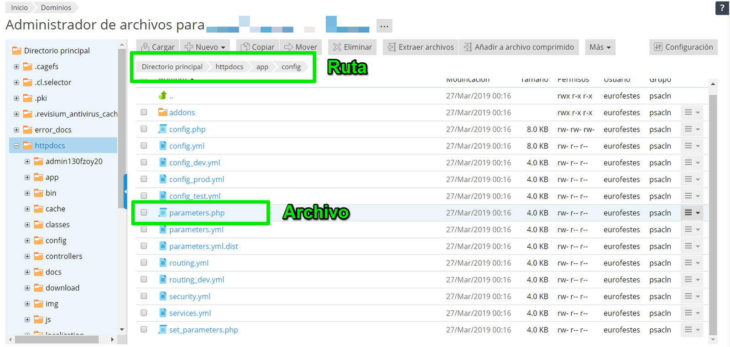
Task: Click app in the path bar
Action: coord(262,66)
